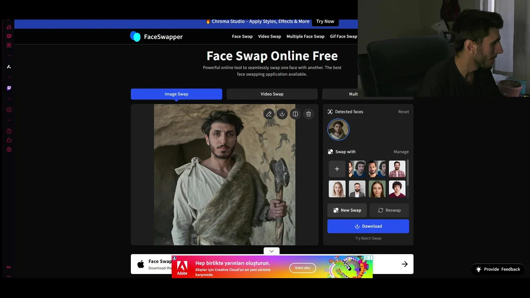Open the edit pencil tool on image
This screenshot has width=530, height=298.
click(x=269, y=114)
